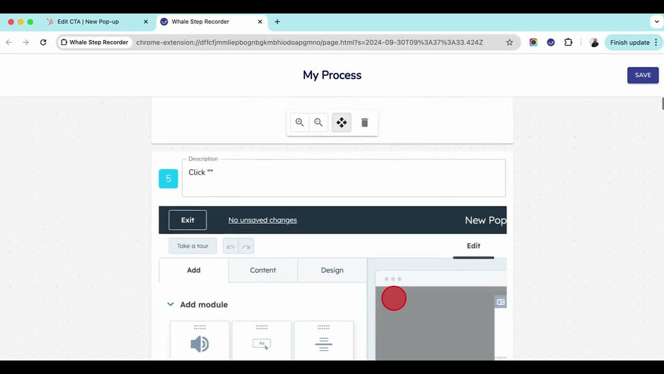Click the SAVE button

coord(643,75)
